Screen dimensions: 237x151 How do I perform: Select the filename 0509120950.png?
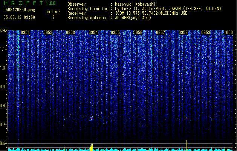[19, 10]
